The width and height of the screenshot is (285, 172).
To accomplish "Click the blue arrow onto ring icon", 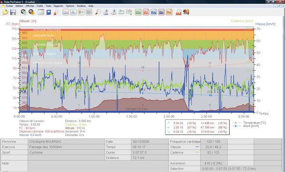I will coord(114,12).
